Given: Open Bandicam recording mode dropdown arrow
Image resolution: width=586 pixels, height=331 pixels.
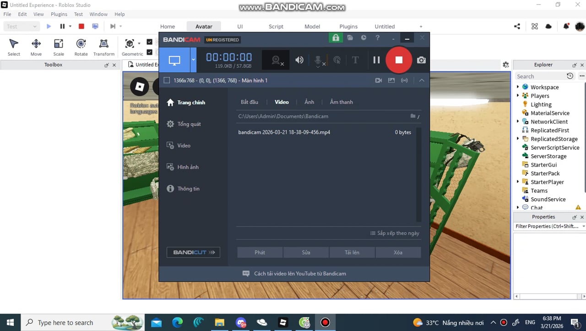Looking at the screenshot, I should (193, 60).
